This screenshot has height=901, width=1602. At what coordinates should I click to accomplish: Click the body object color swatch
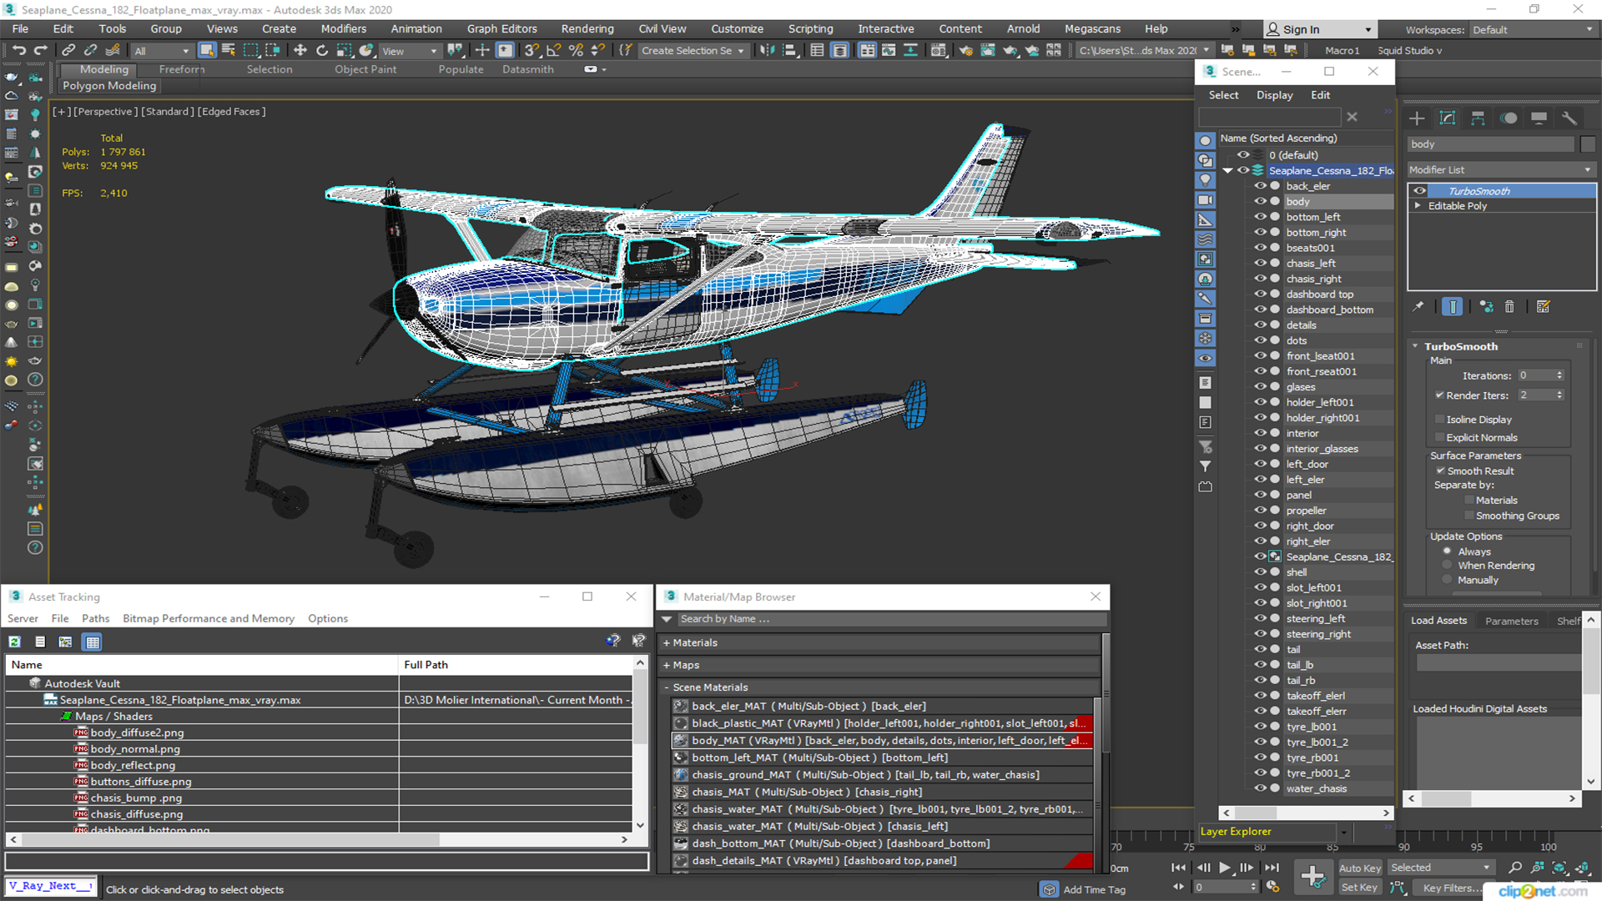point(1587,144)
